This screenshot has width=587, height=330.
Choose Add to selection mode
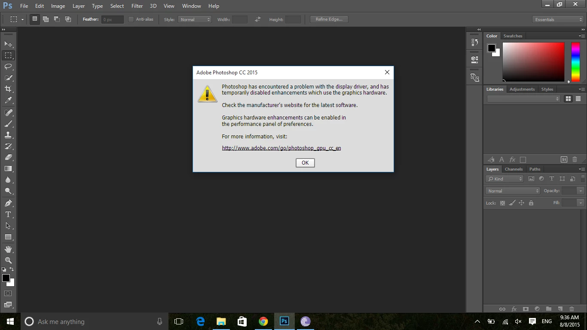coord(46,19)
